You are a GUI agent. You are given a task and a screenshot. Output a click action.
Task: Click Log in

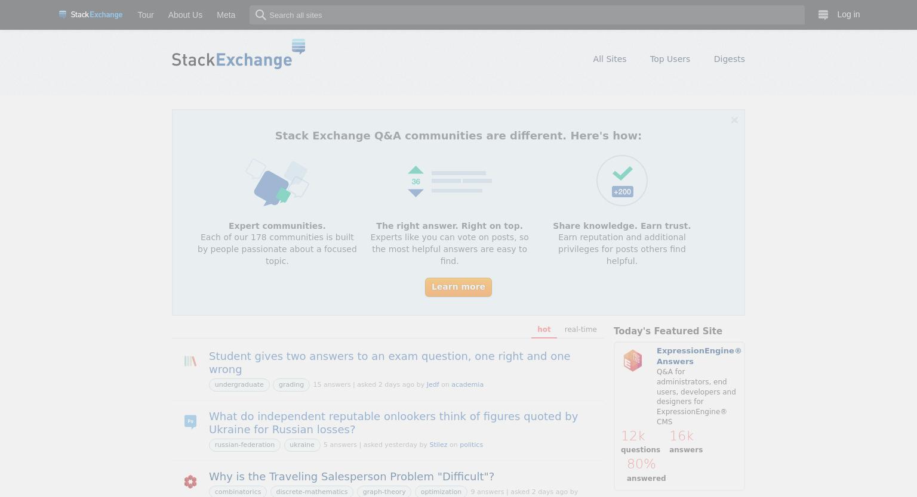coord(848,14)
